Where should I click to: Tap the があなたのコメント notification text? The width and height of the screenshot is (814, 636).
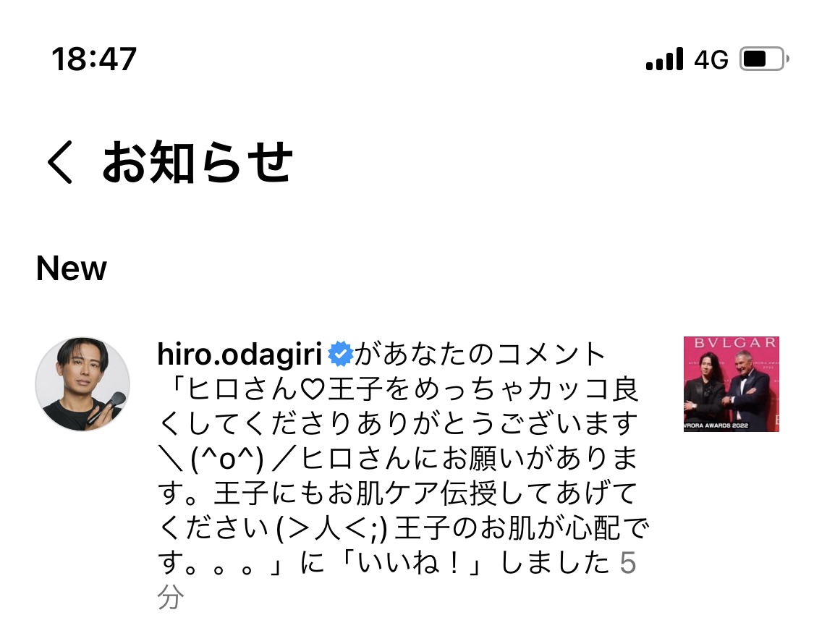click(480, 354)
